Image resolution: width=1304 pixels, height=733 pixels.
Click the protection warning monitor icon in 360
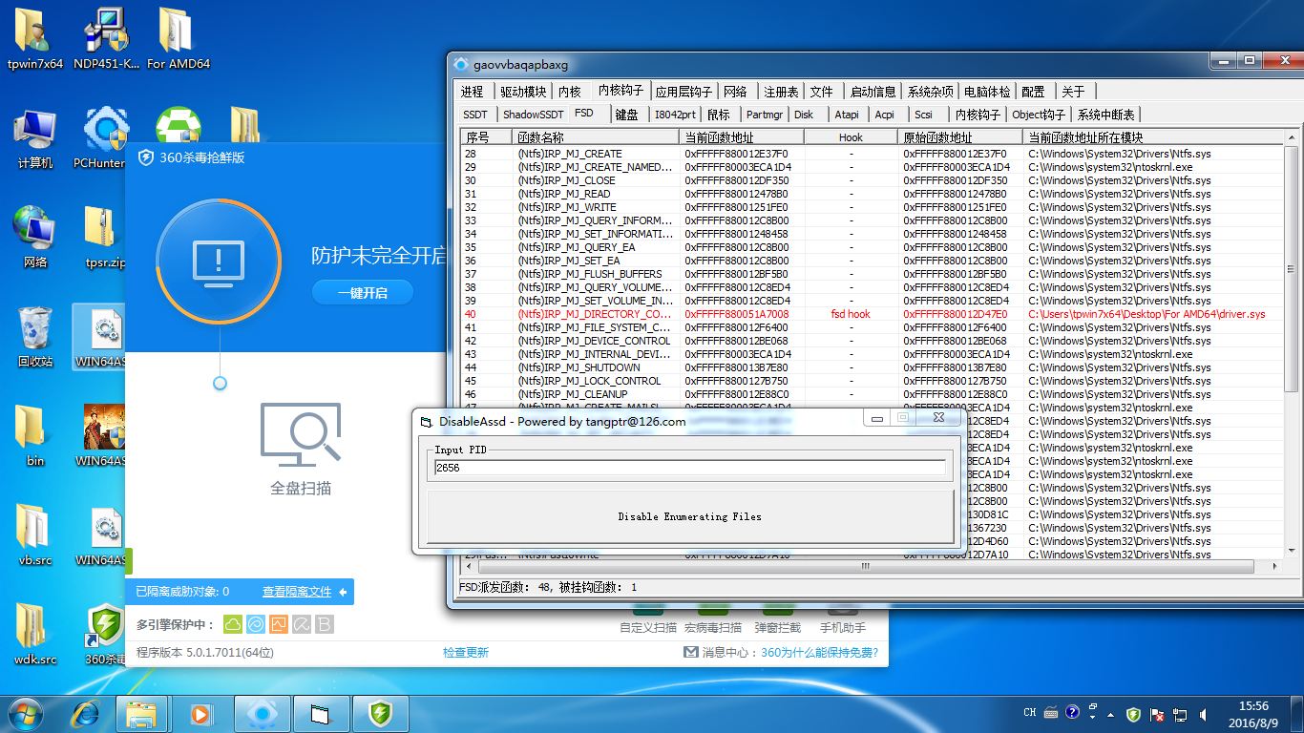point(219,261)
